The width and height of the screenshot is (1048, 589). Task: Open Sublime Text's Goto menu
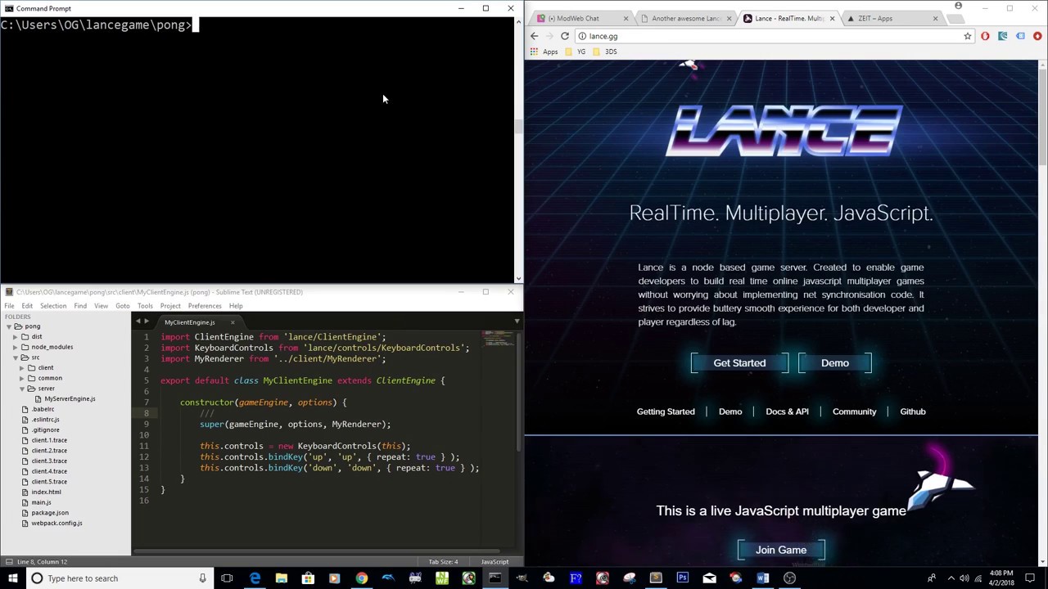pyautogui.click(x=122, y=306)
